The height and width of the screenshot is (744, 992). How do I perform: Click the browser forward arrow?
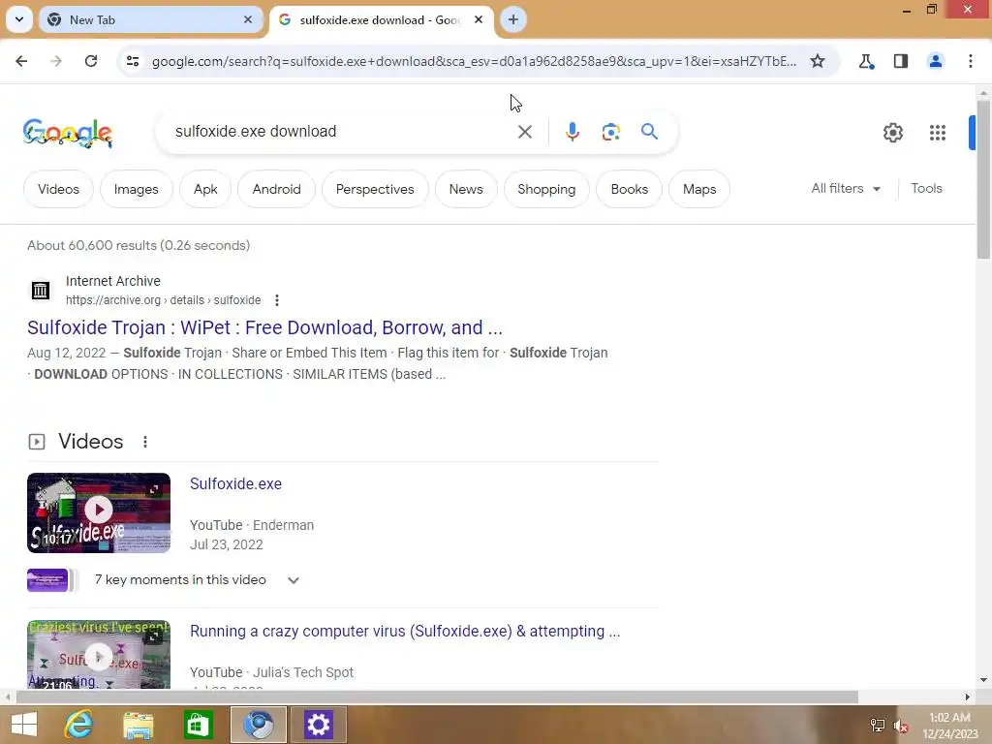[56, 61]
